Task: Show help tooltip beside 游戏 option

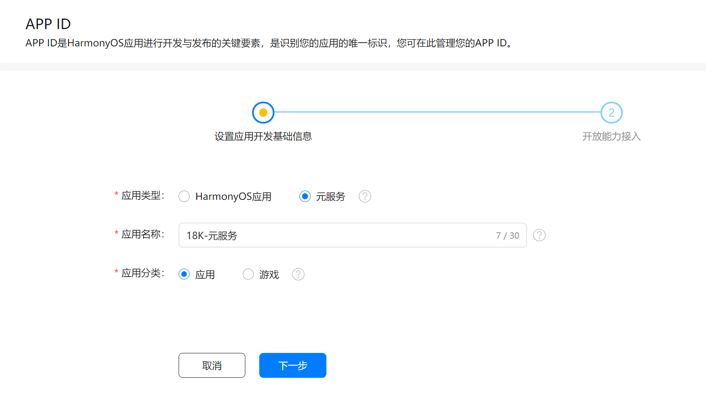Action: coord(298,274)
